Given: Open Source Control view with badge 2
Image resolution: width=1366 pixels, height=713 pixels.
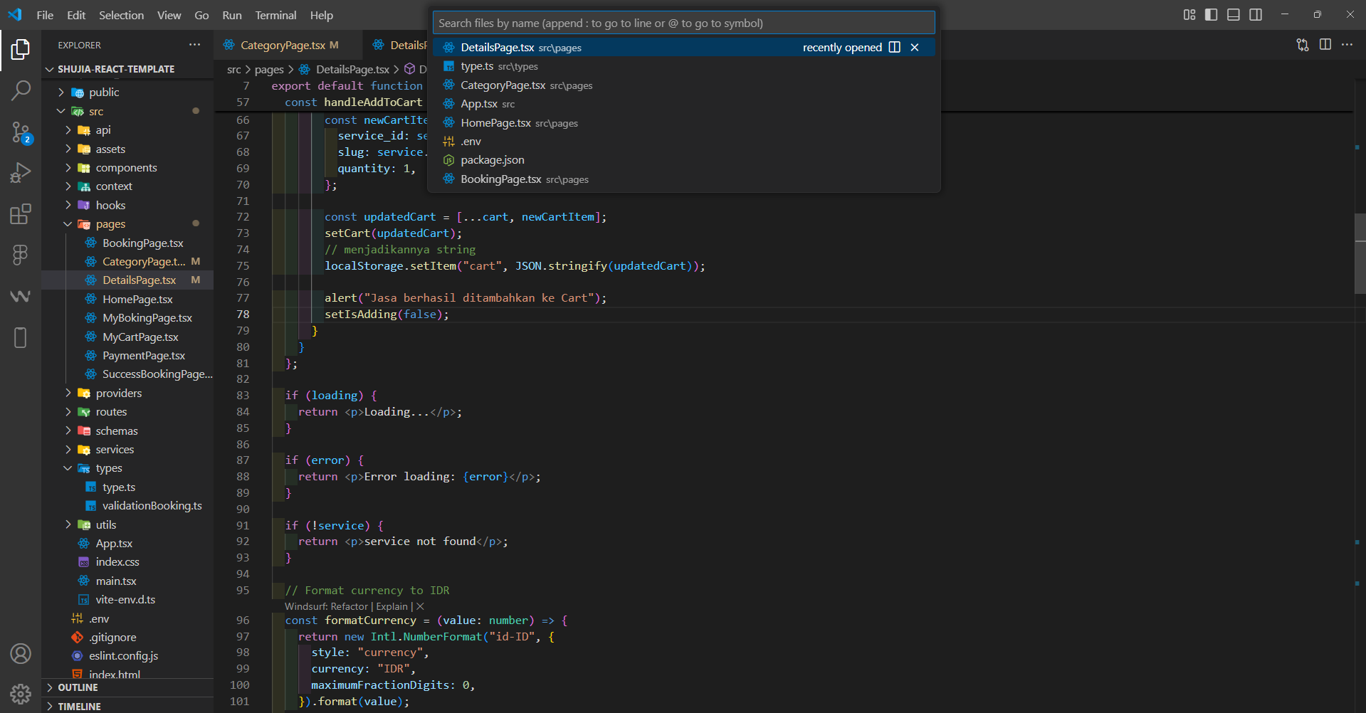Looking at the screenshot, I should [21, 132].
